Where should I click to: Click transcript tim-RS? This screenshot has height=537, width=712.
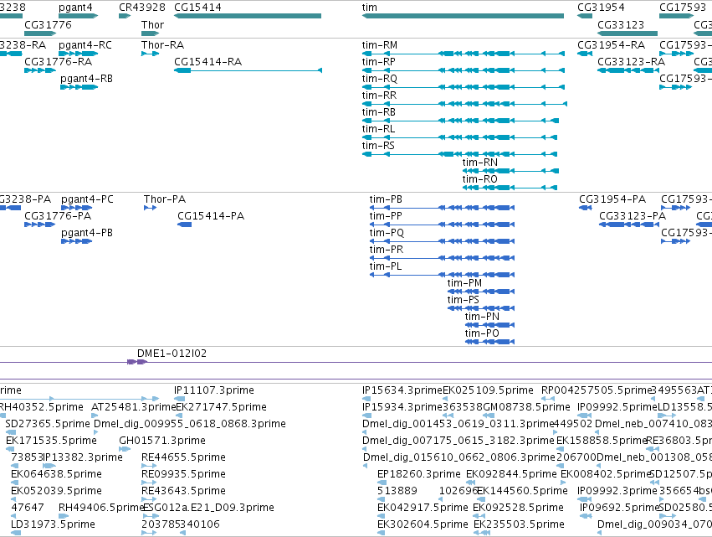click(459, 155)
